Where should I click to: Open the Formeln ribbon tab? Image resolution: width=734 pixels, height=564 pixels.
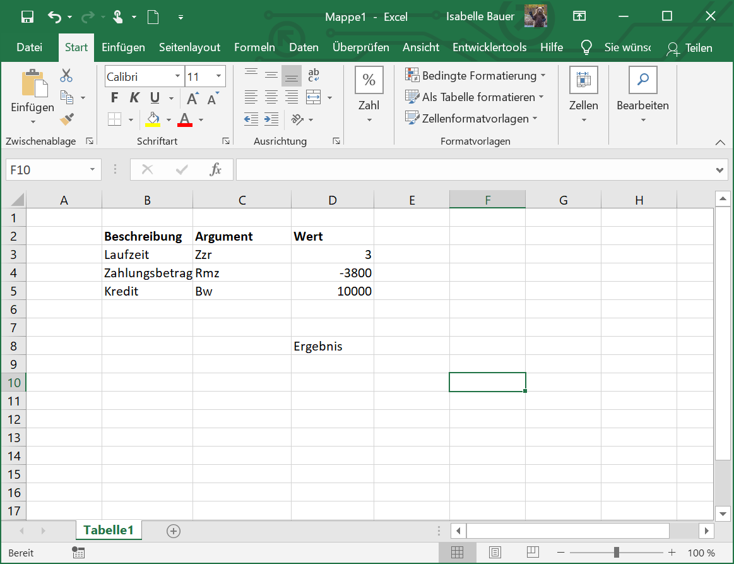[254, 47]
